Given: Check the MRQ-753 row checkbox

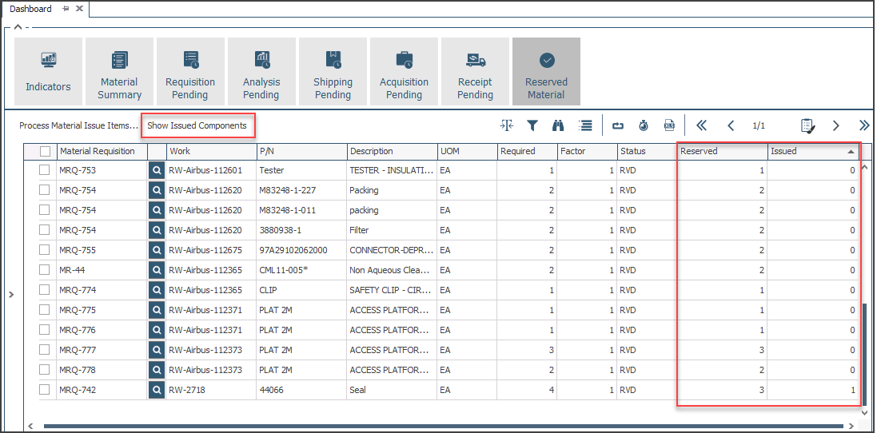Looking at the screenshot, I should (x=44, y=170).
